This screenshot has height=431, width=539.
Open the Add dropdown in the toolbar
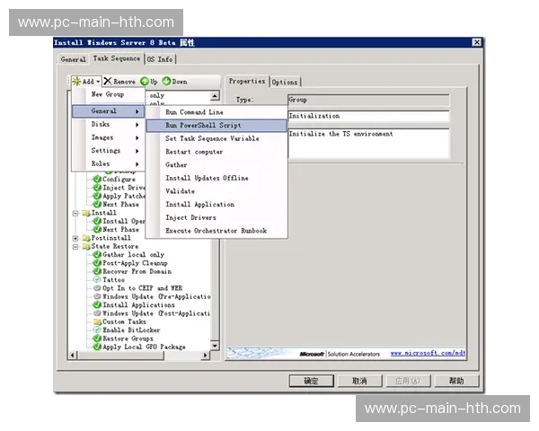[x=86, y=82]
